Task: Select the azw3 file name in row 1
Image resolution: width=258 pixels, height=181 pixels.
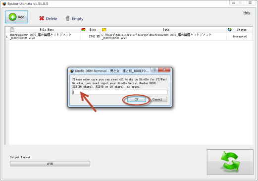Action: coord(41,36)
